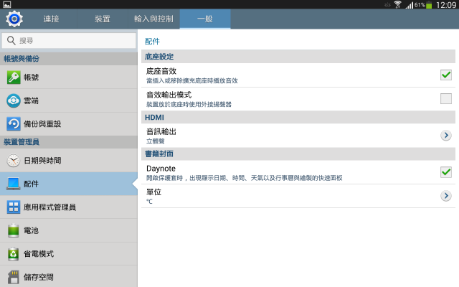
Task: Open the 電池 battery icon
Action: click(x=14, y=230)
